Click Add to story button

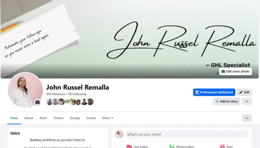click(x=227, y=101)
